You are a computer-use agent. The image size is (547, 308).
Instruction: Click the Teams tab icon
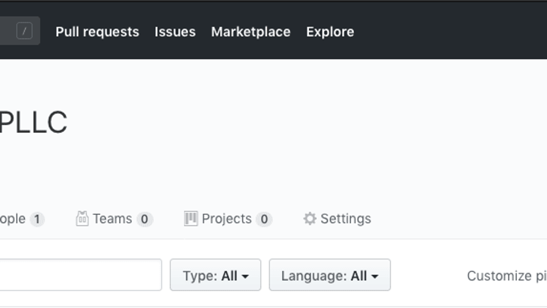[82, 219]
